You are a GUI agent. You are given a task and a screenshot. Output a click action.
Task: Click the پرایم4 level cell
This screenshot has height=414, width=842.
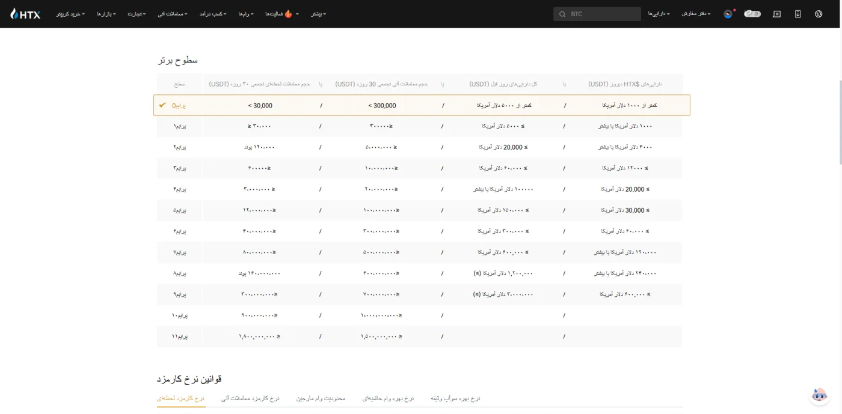tap(180, 189)
